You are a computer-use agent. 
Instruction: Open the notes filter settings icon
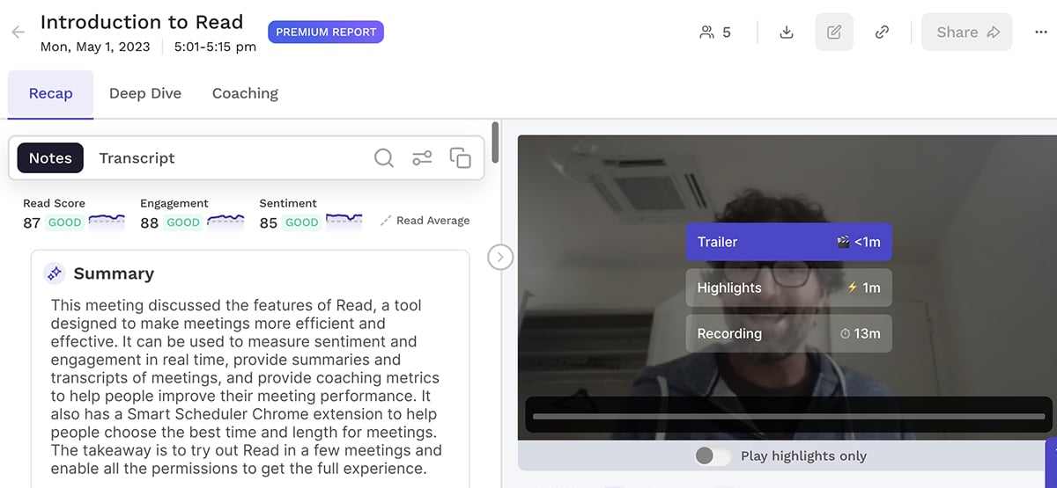(422, 158)
